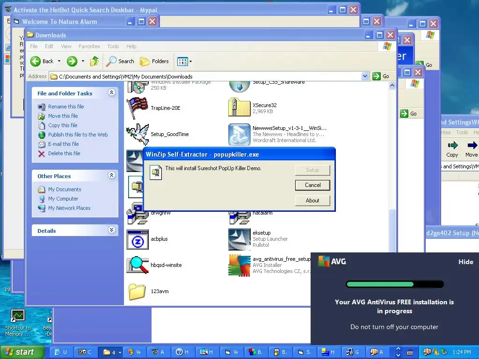Collapse File and Folder Tasks panel
The height and width of the screenshot is (359, 479).
point(111,93)
